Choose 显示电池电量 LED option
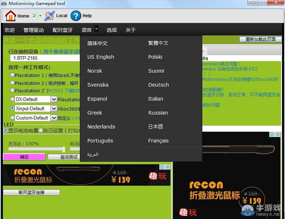 pos(6,130)
